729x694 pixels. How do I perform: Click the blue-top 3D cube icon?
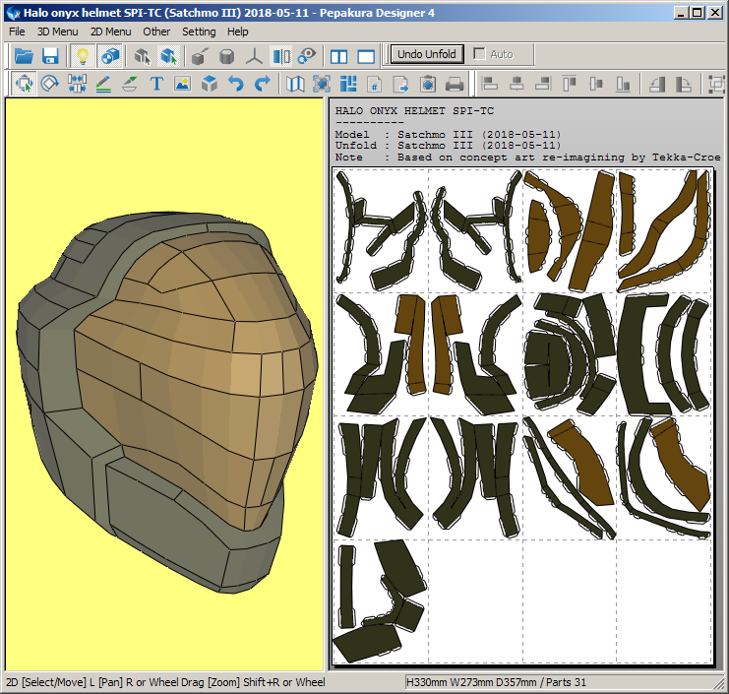pyautogui.click(x=210, y=84)
